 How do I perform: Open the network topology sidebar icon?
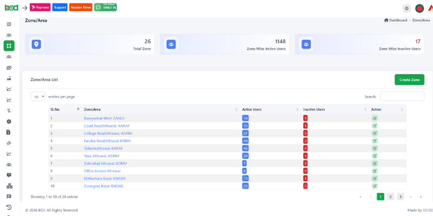(x=9, y=186)
